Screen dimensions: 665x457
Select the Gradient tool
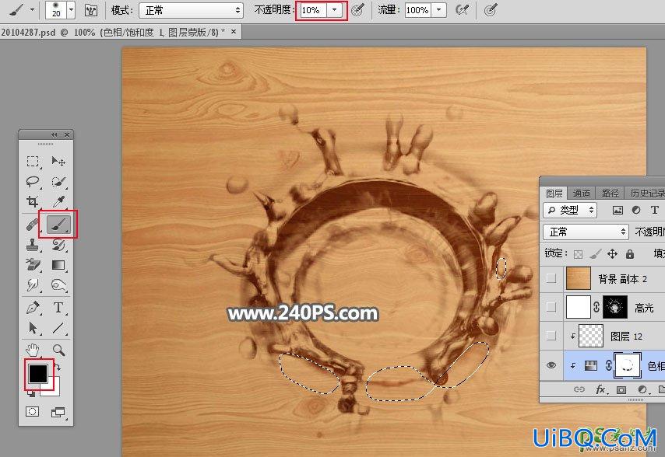tap(58, 265)
